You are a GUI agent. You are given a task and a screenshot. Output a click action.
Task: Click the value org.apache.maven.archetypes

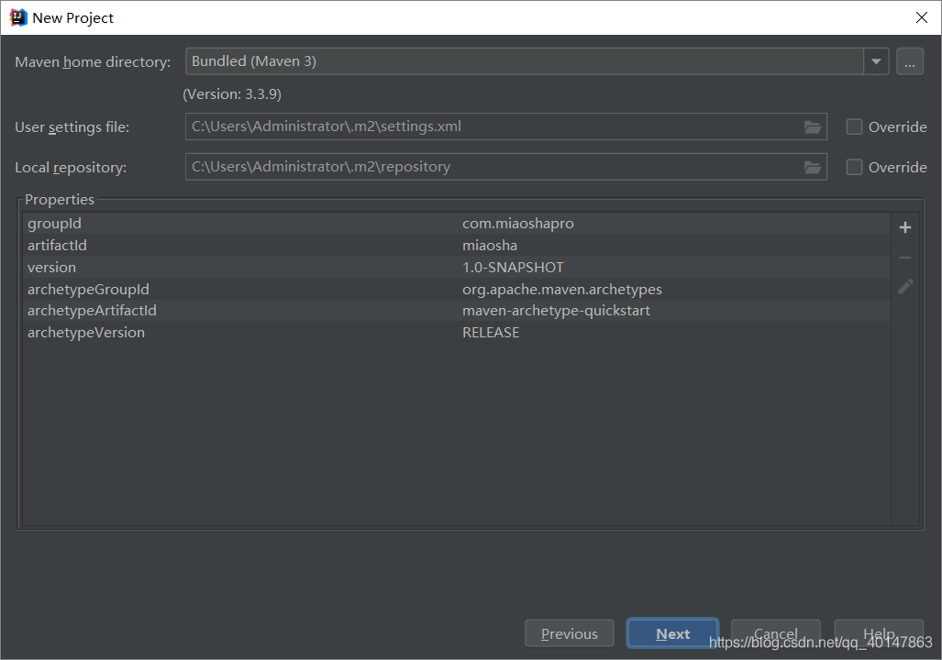point(561,290)
